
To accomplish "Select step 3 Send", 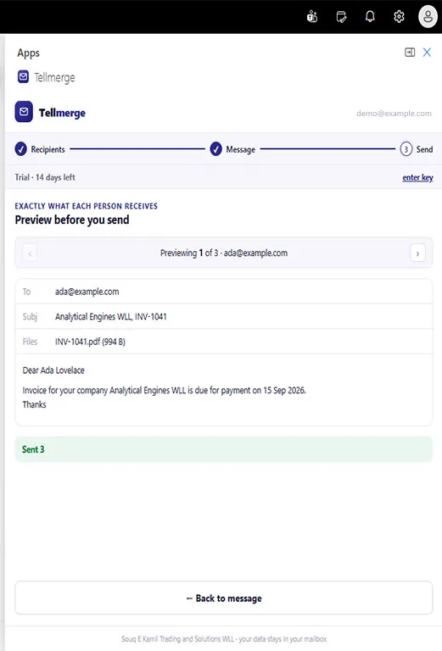I will pyautogui.click(x=417, y=149).
